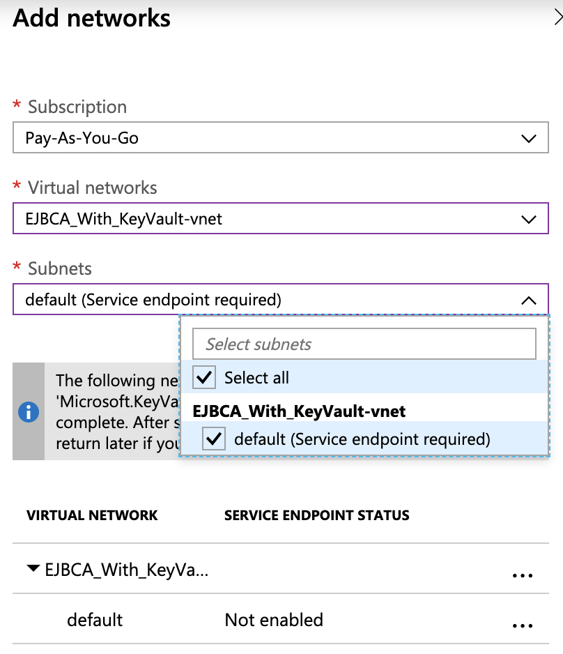Click the EJBCA_With_KeyVa... network name in table

(125, 570)
